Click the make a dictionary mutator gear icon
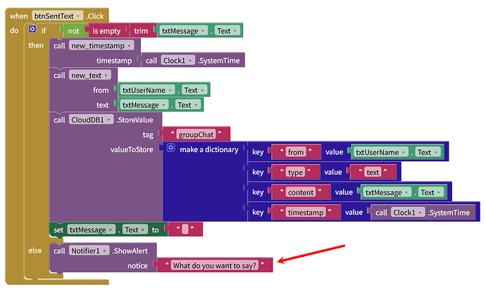Viewport: 486px width, 290px height. tap(170, 148)
